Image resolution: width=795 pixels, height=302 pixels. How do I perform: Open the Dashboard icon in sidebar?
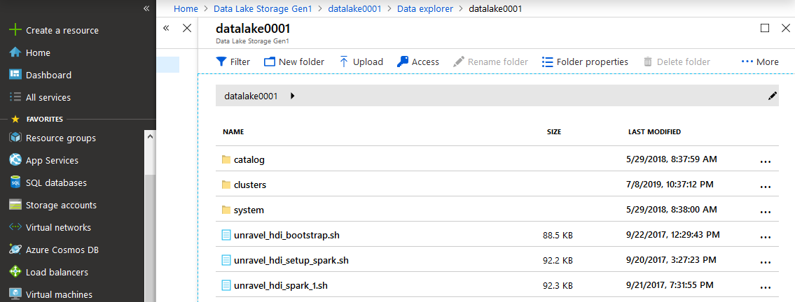(15, 75)
